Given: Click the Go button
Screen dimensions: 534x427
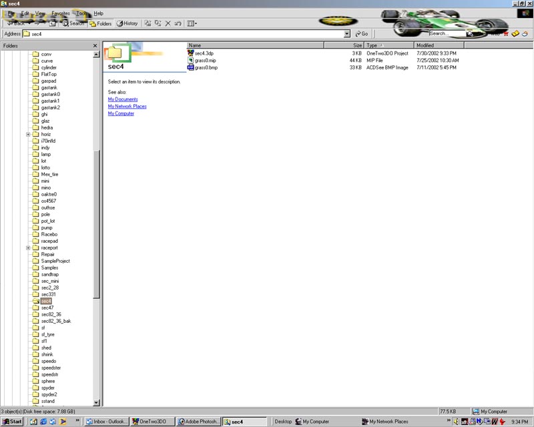Looking at the screenshot, I should 362,34.
